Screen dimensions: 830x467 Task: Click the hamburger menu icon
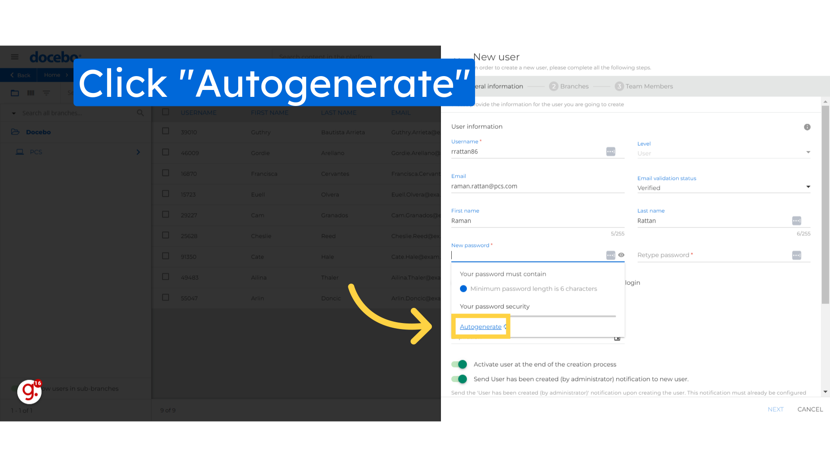[14, 57]
